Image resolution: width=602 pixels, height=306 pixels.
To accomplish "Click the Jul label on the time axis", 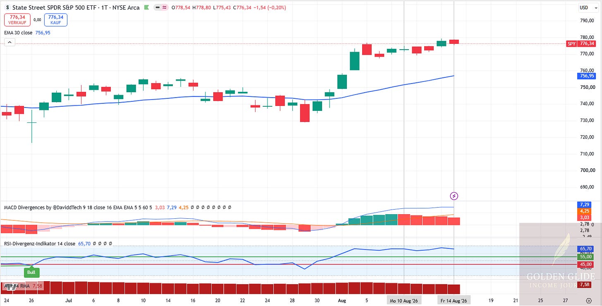I will pyautogui.click(x=69, y=301).
